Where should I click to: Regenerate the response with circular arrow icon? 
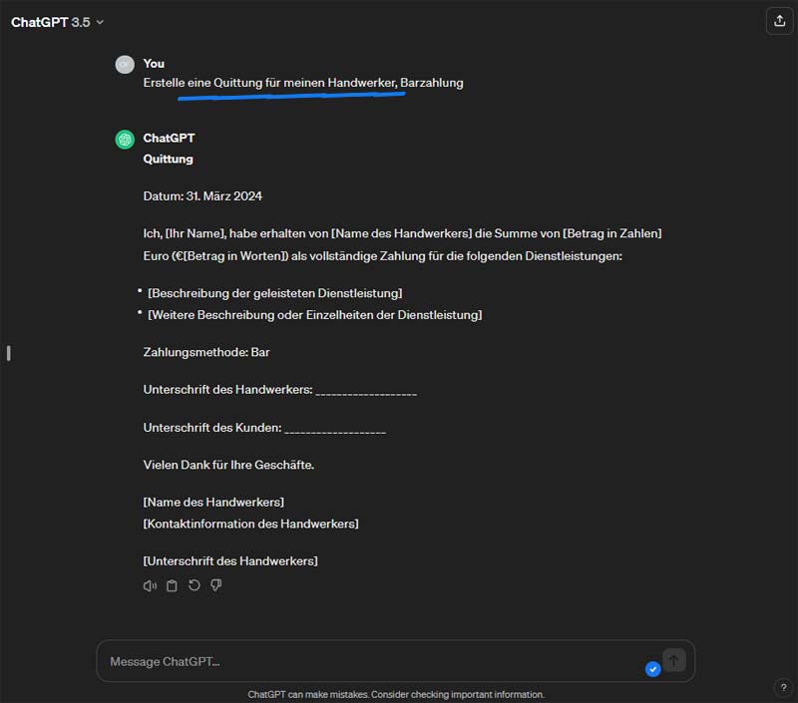tap(194, 585)
